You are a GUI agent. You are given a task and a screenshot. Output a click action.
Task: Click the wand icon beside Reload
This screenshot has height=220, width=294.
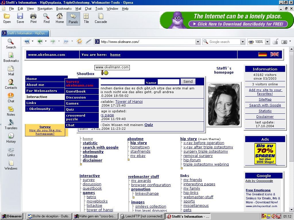click(88, 42)
